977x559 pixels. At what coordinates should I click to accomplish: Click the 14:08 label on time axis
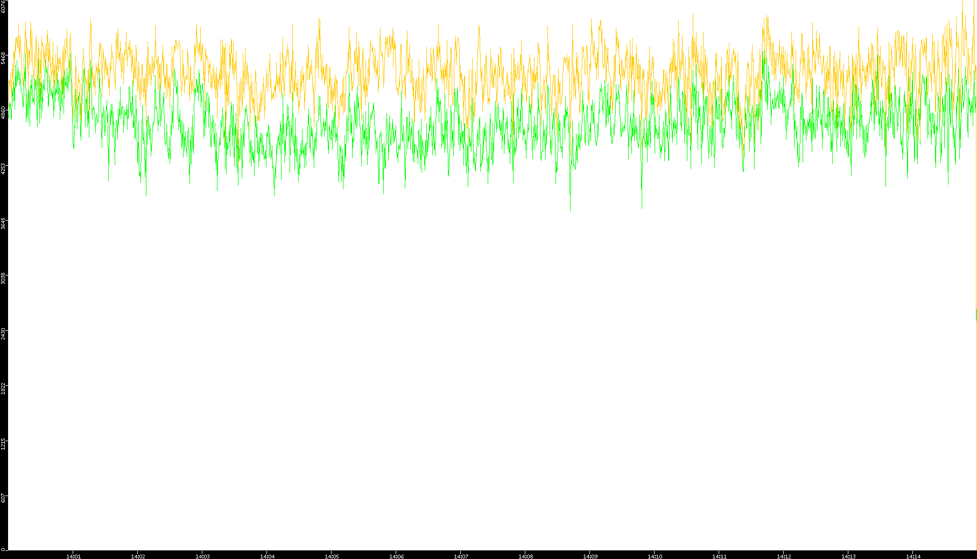click(525, 556)
